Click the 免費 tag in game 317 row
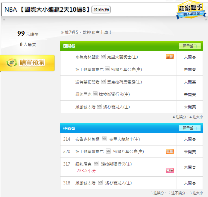Image resolution: width=208 pixels, height=197 pixels. (x=170, y=170)
